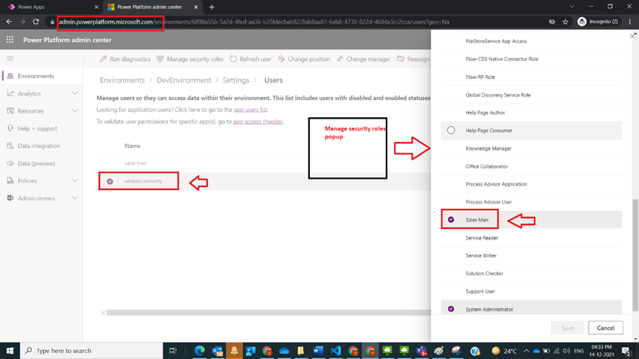Open the Windows Start menu
This screenshot has height=359, width=639.
tap(10, 351)
